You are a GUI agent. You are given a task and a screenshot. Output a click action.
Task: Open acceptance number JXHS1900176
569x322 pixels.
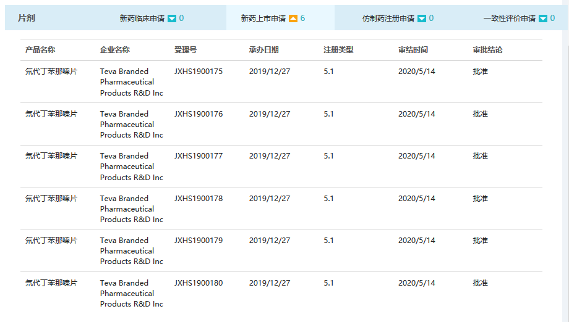[199, 114]
